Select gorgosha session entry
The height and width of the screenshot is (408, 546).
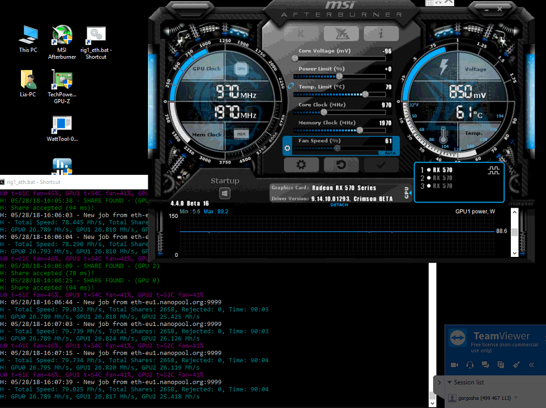[484, 398]
